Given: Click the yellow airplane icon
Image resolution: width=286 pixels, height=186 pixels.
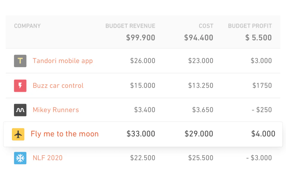Looking at the screenshot, I should point(18,134).
